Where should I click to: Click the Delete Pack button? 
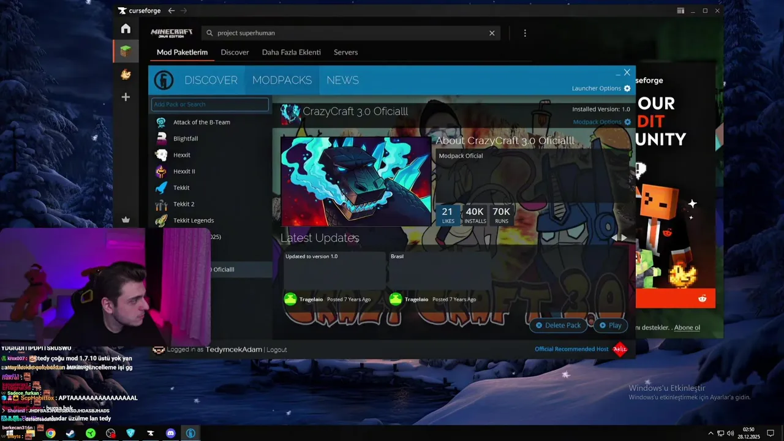coord(558,325)
